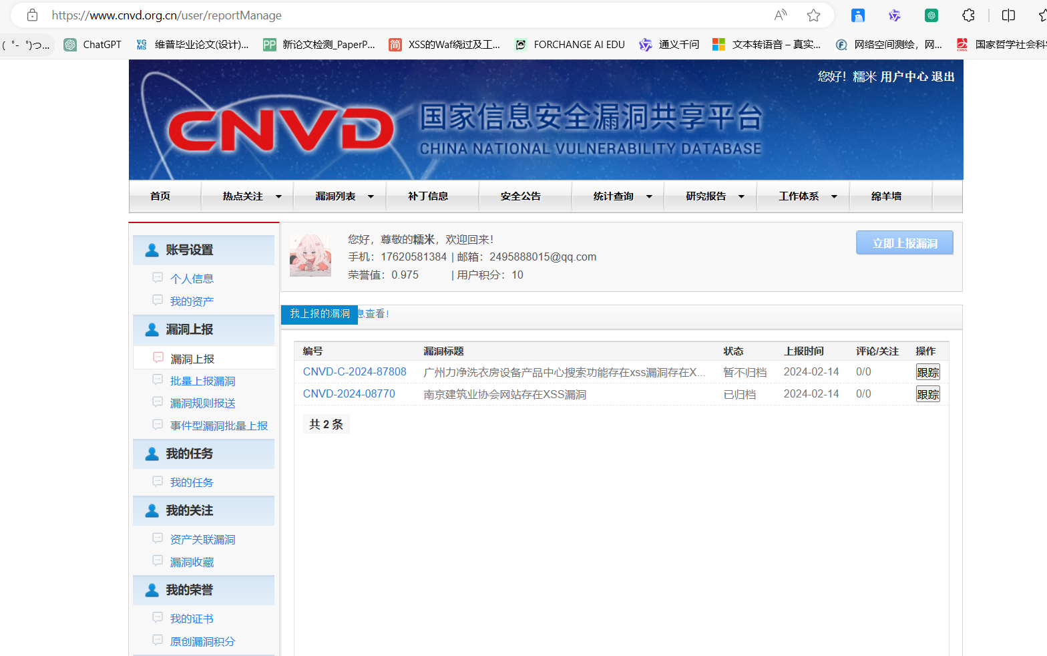
Task: Open ChatGPT bookmark
Action: click(x=93, y=44)
